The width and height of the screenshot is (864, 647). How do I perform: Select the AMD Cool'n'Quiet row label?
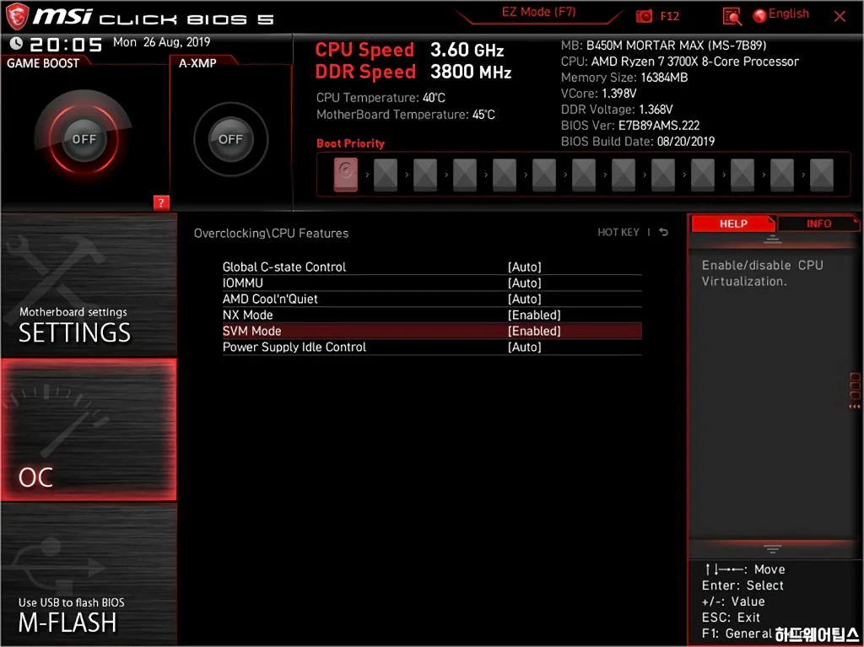pos(270,299)
